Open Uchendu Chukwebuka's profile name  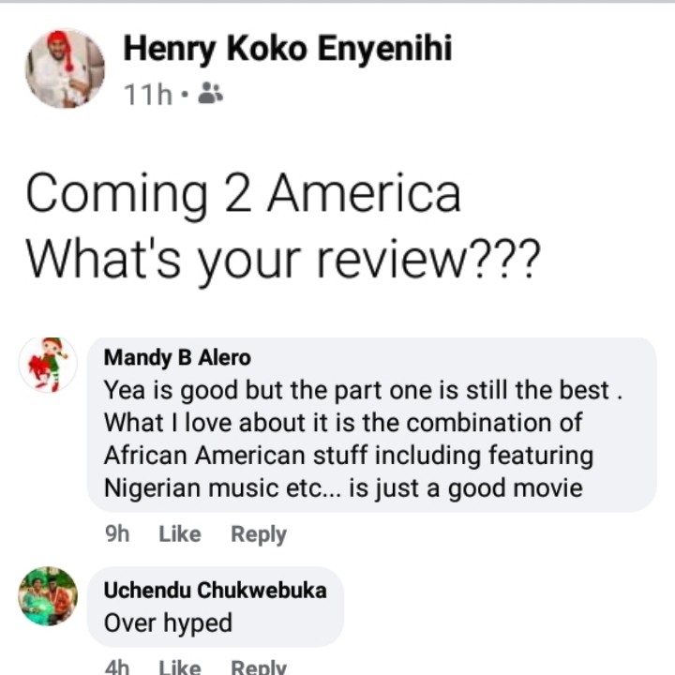215,590
